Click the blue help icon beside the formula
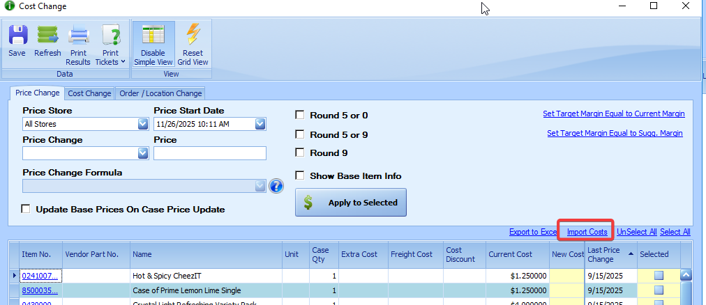 (276, 186)
